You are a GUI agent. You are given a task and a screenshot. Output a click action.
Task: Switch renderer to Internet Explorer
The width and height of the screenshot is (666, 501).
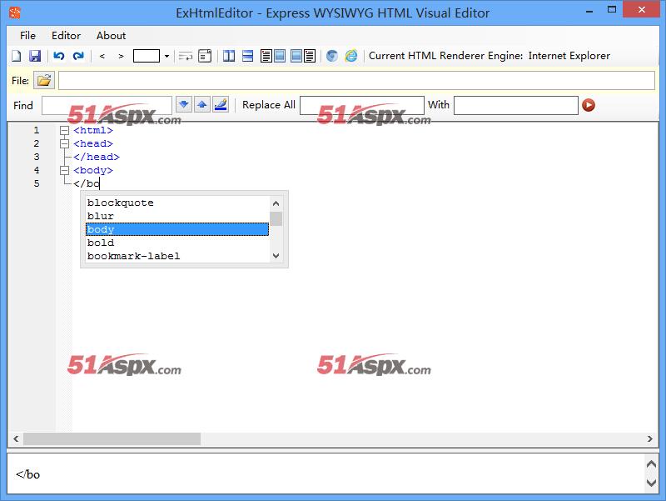pos(351,56)
